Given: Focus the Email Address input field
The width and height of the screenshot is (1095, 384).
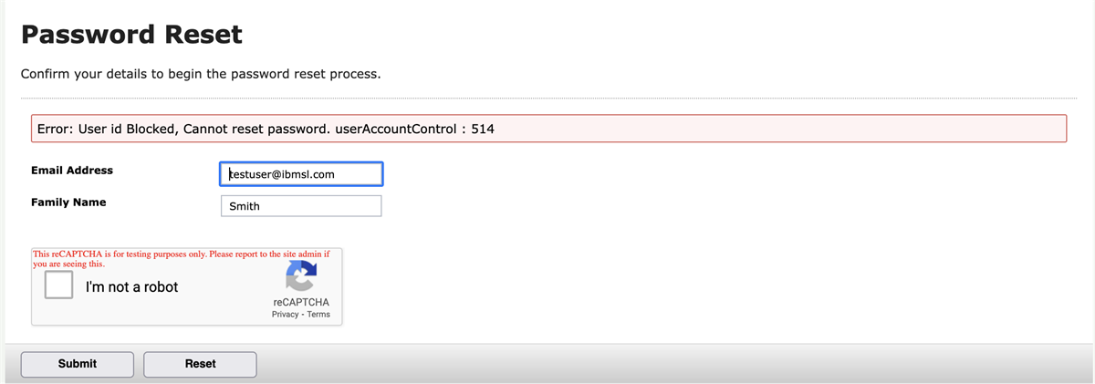Looking at the screenshot, I should [301, 174].
